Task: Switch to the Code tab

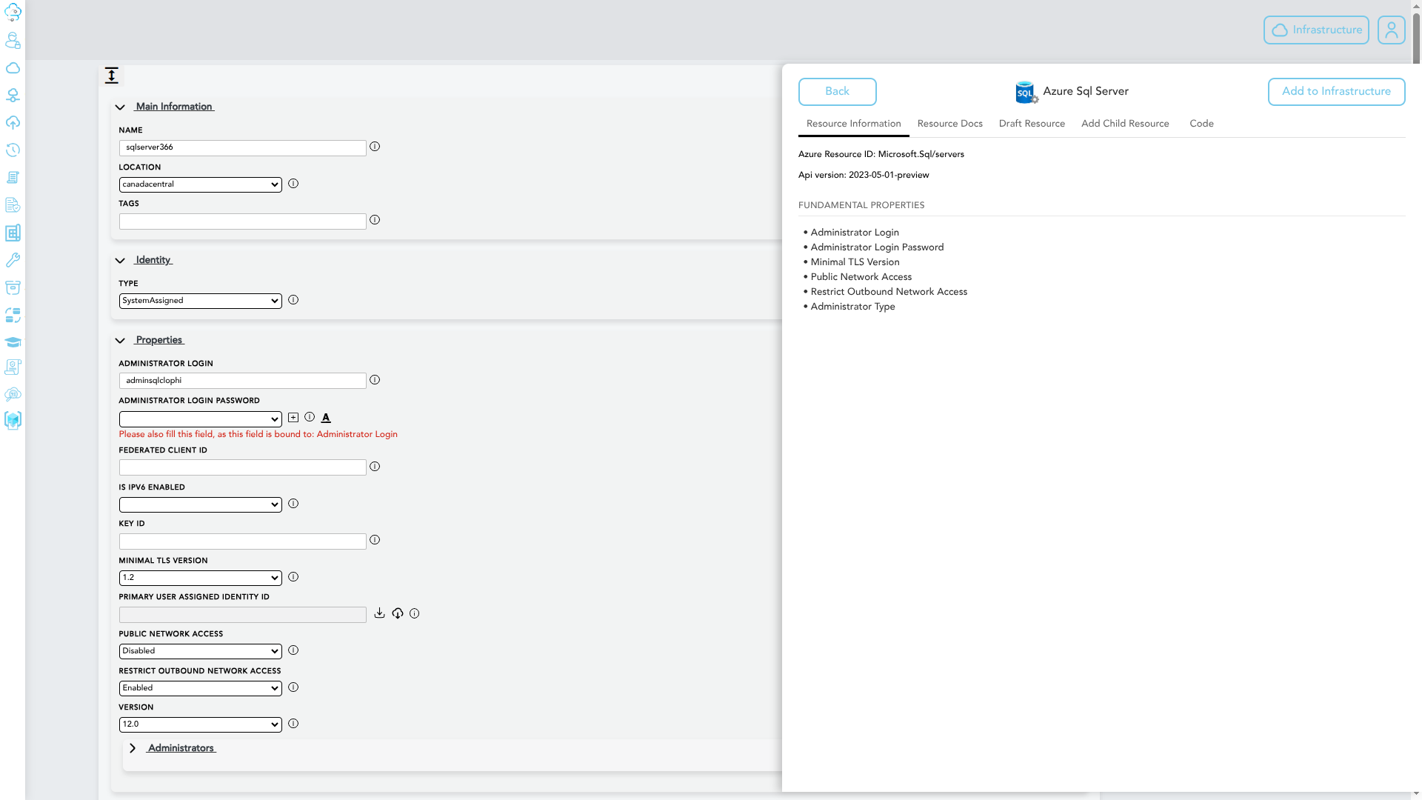Action: click(1201, 124)
